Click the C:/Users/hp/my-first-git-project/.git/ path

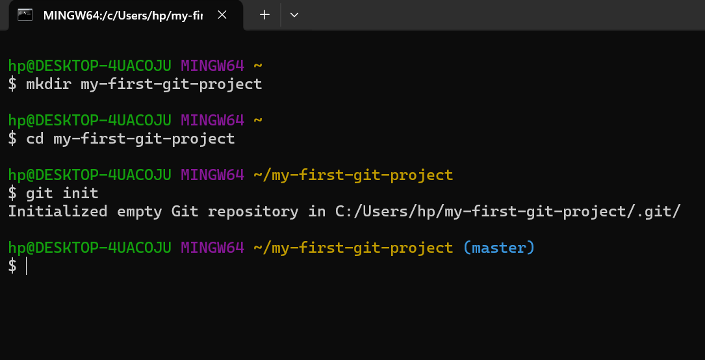click(x=506, y=211)
